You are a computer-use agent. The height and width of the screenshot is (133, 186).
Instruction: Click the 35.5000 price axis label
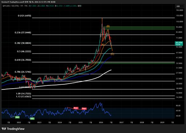179,63
